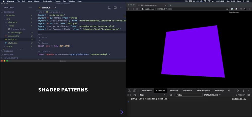Screen dimensions: 252x117
Task: Click the index.js:52 source link
Action: [x=239, y=99]
